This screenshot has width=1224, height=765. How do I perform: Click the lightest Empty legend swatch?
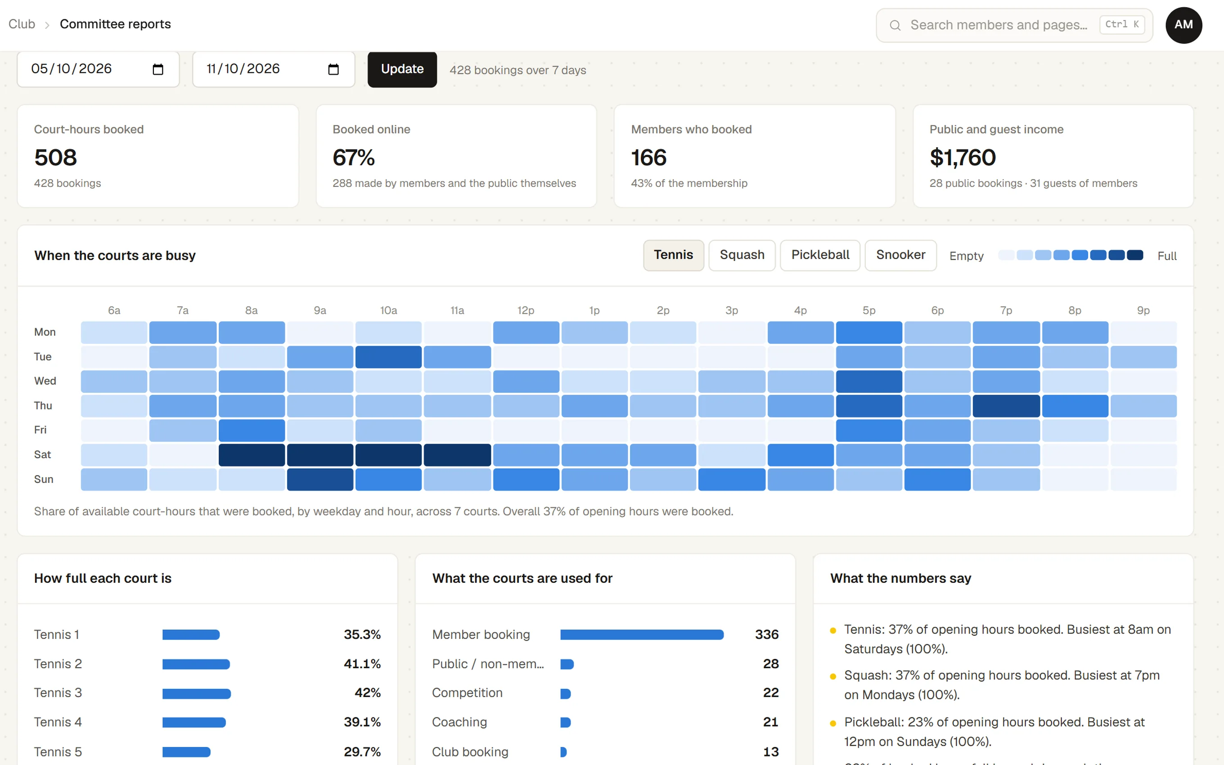1006,255
